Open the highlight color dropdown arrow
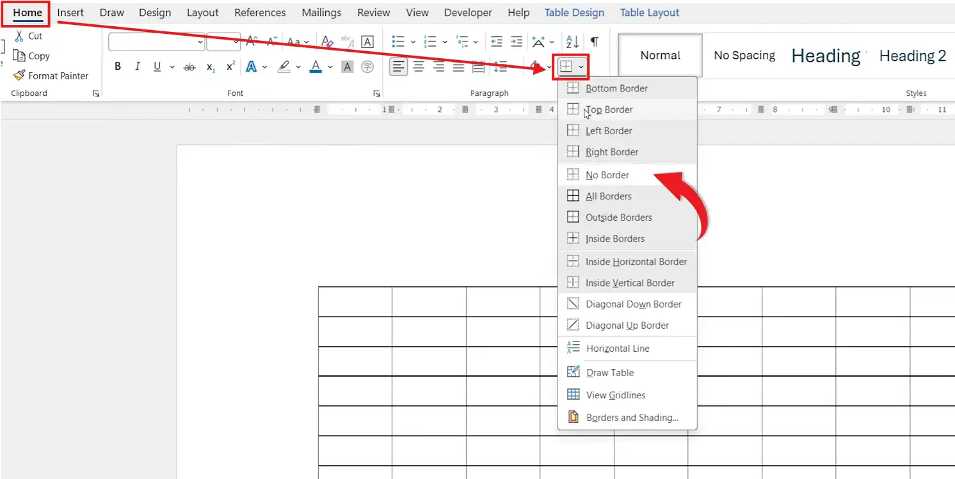 click(x=298, y=67)
